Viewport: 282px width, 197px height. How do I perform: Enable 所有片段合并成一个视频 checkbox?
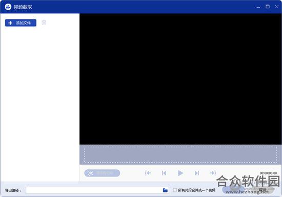click(x=175, y=190)
